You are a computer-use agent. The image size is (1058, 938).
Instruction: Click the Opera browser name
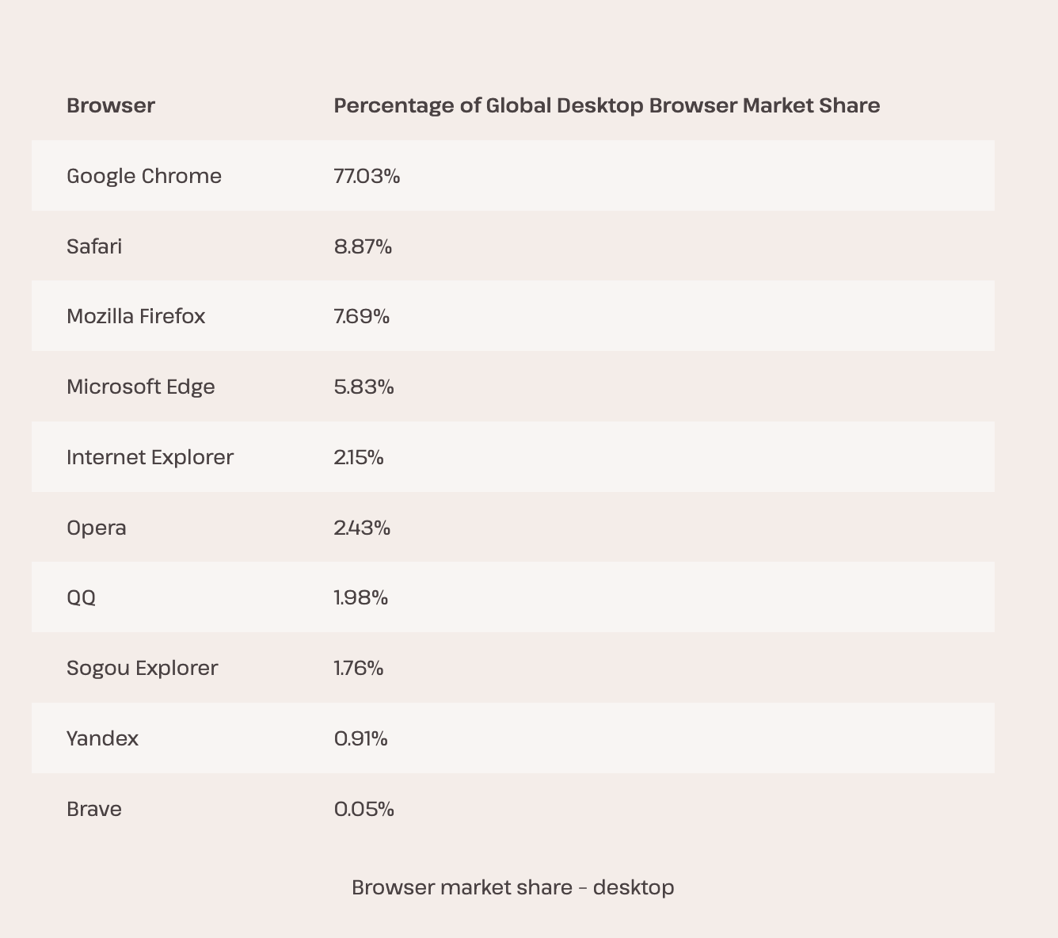pyautogui.click(x=97, y=528)
